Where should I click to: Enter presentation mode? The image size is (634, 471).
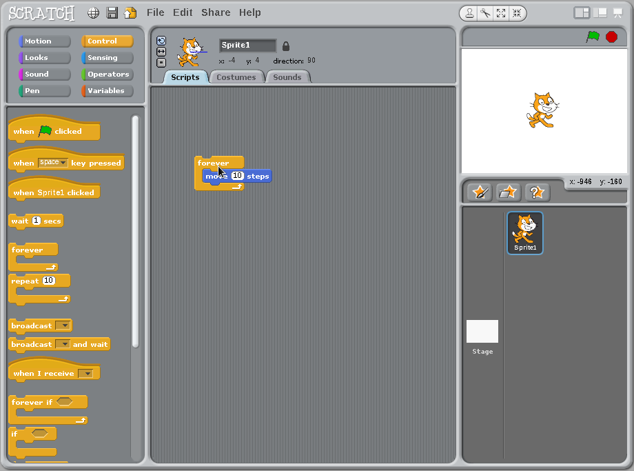coord(618,13)
